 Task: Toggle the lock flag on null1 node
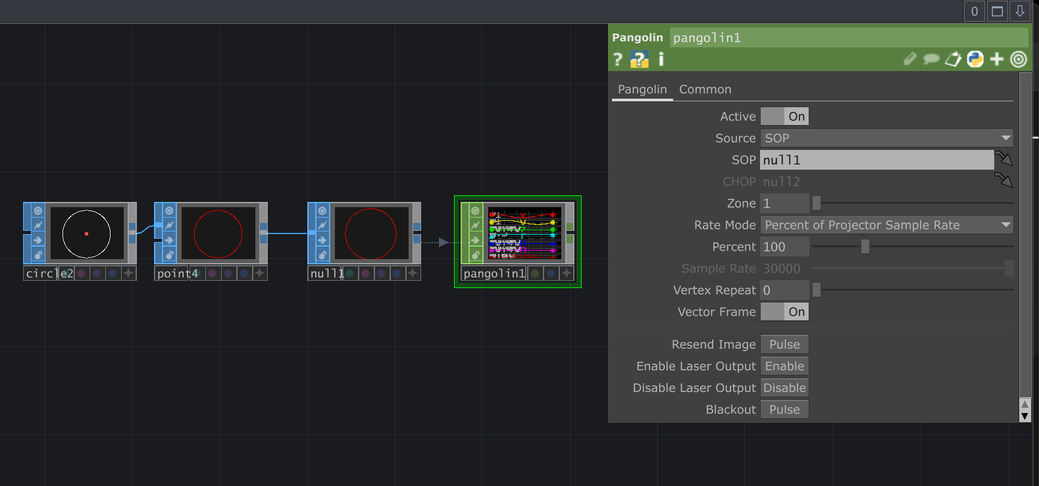[322, 255]
